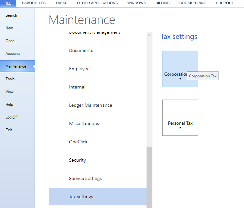The height and width of the screenshot is (208, 244).
Task: Select Accounts in the File sidebar
Action: pyautogui.click(x=18, y=54)
